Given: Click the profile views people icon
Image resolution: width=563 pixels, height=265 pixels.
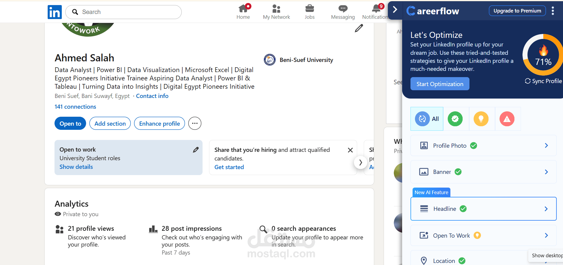Looking at the screenshot, I should pyautogui.click(x=60, y=229).
